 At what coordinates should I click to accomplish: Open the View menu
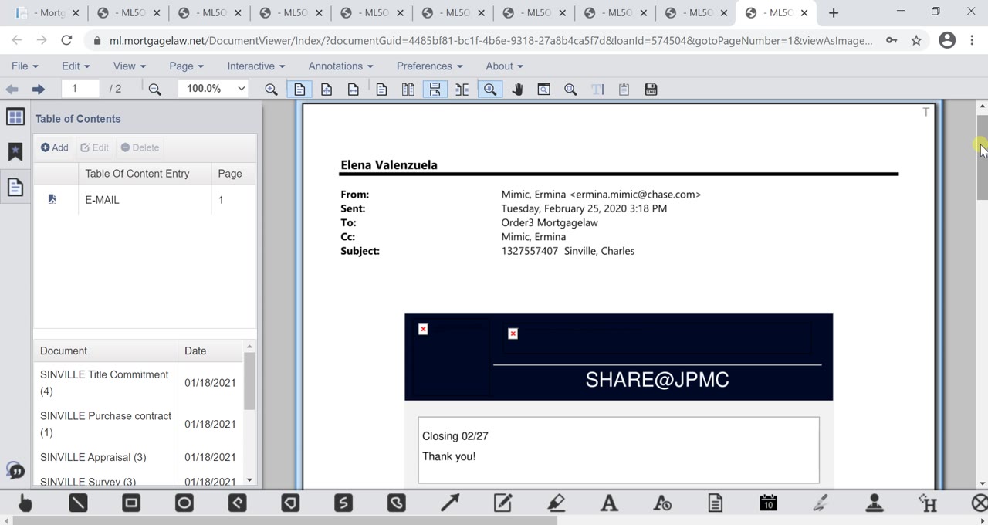click(x=129, y=66)
